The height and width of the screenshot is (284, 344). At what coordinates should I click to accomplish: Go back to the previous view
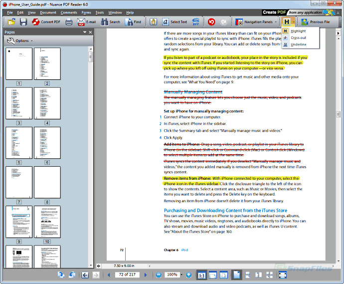(x=85, y=275)
